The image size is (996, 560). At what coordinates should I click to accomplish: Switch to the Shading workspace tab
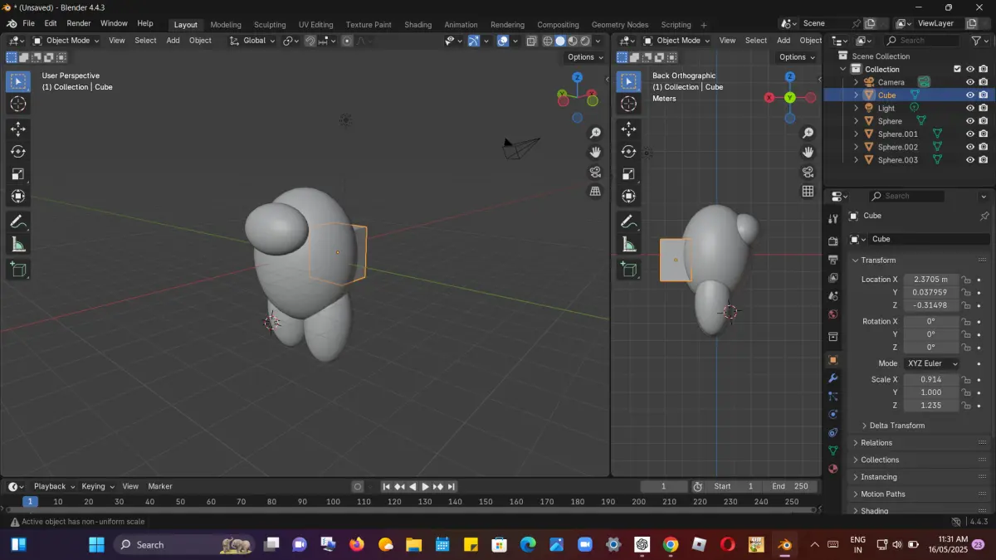417,25
